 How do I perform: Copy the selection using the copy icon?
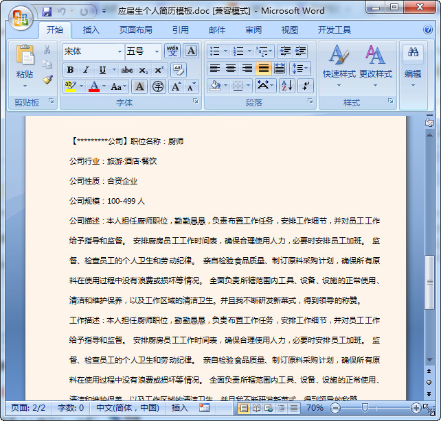point(47,64)
